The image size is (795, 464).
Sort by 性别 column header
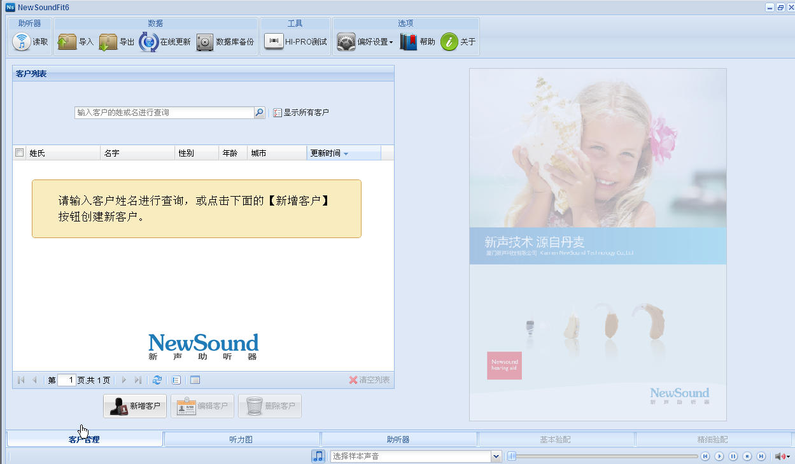(197, 153)
